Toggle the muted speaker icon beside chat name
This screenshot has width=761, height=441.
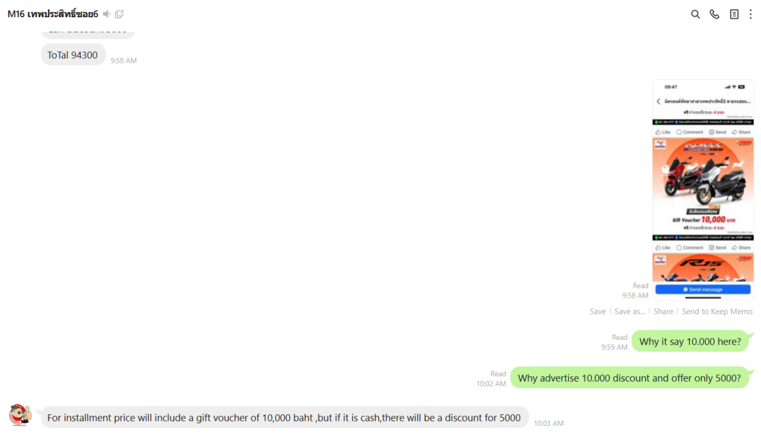pyautogui.click(x=107, y=14)
